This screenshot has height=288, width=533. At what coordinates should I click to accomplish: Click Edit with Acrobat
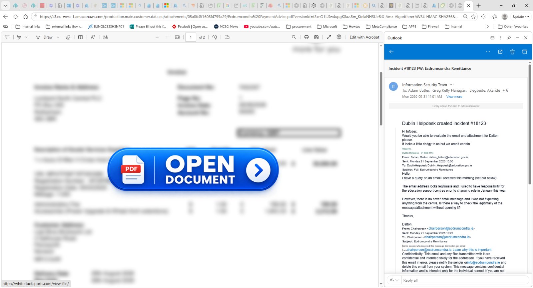tap(364, 37)
